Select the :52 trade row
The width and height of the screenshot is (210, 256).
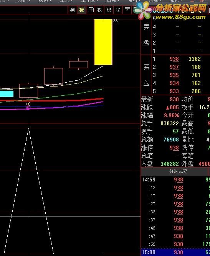(175, 244)
